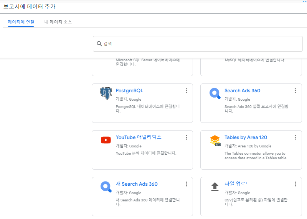The height and width of the screenshot is (219, 307).
Task: Click '새 Search Ads 360 데이터에 연결합니다.' description
Action: 148,202
